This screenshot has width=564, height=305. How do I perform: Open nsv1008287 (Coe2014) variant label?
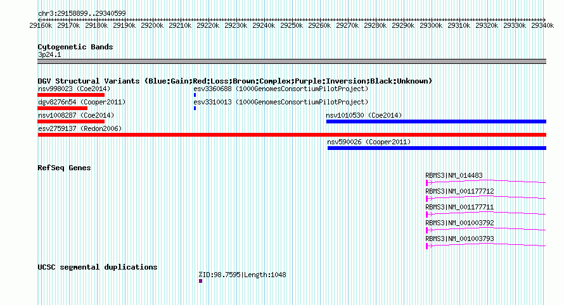(76, 115)
